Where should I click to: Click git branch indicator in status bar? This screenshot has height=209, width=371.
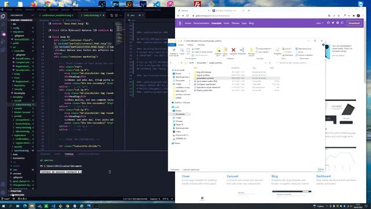coord(6,199)
